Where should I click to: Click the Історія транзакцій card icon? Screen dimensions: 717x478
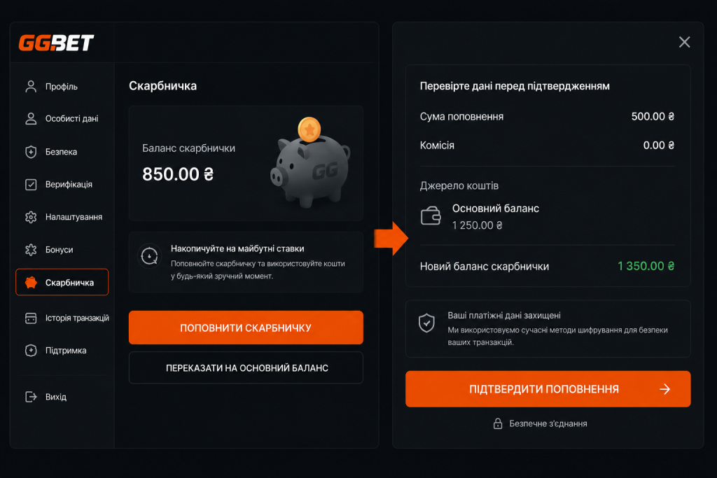click(31, 318)
